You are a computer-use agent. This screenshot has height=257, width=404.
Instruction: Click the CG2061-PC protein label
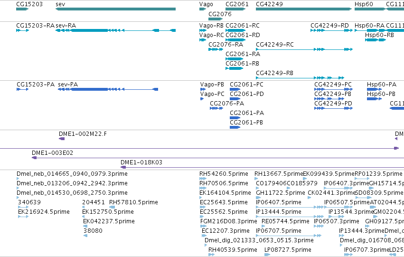[246, 85]
